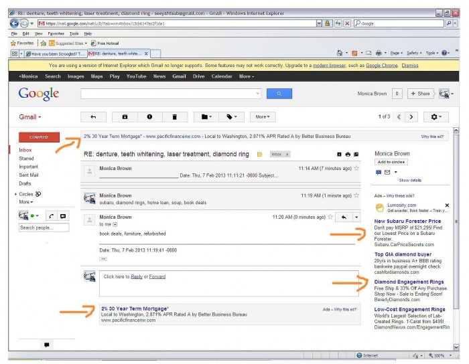This screenshot has height=364, width=469.
Task: Click Calendar in the Google bar
Action: (x=222, y=76)
